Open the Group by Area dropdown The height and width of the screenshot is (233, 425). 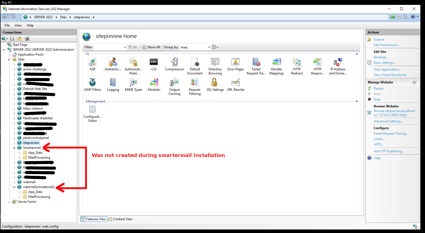pyautogui.click(x=195, y=47)
